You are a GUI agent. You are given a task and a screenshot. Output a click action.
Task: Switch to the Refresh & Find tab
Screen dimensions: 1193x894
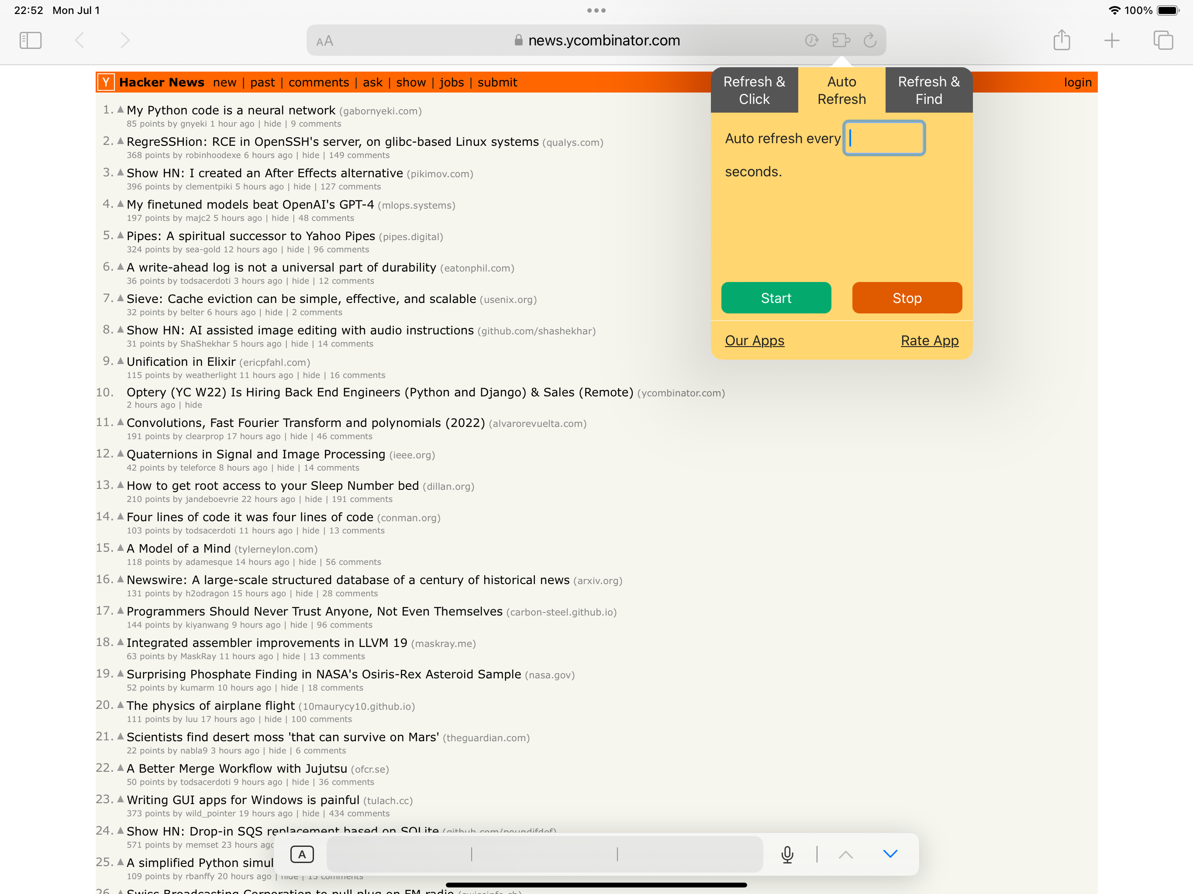[x=929, y=91]
